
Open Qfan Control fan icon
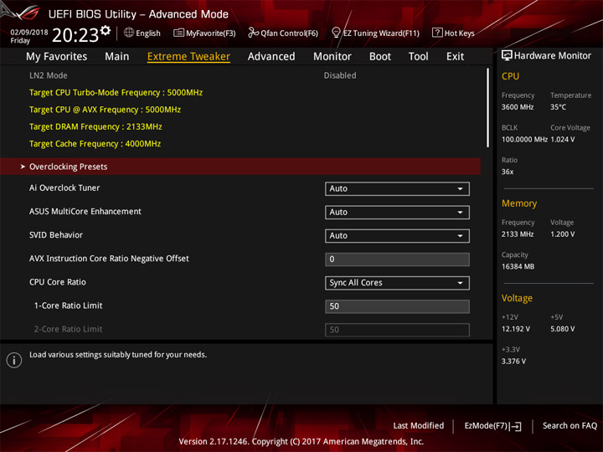coord(253,33)
